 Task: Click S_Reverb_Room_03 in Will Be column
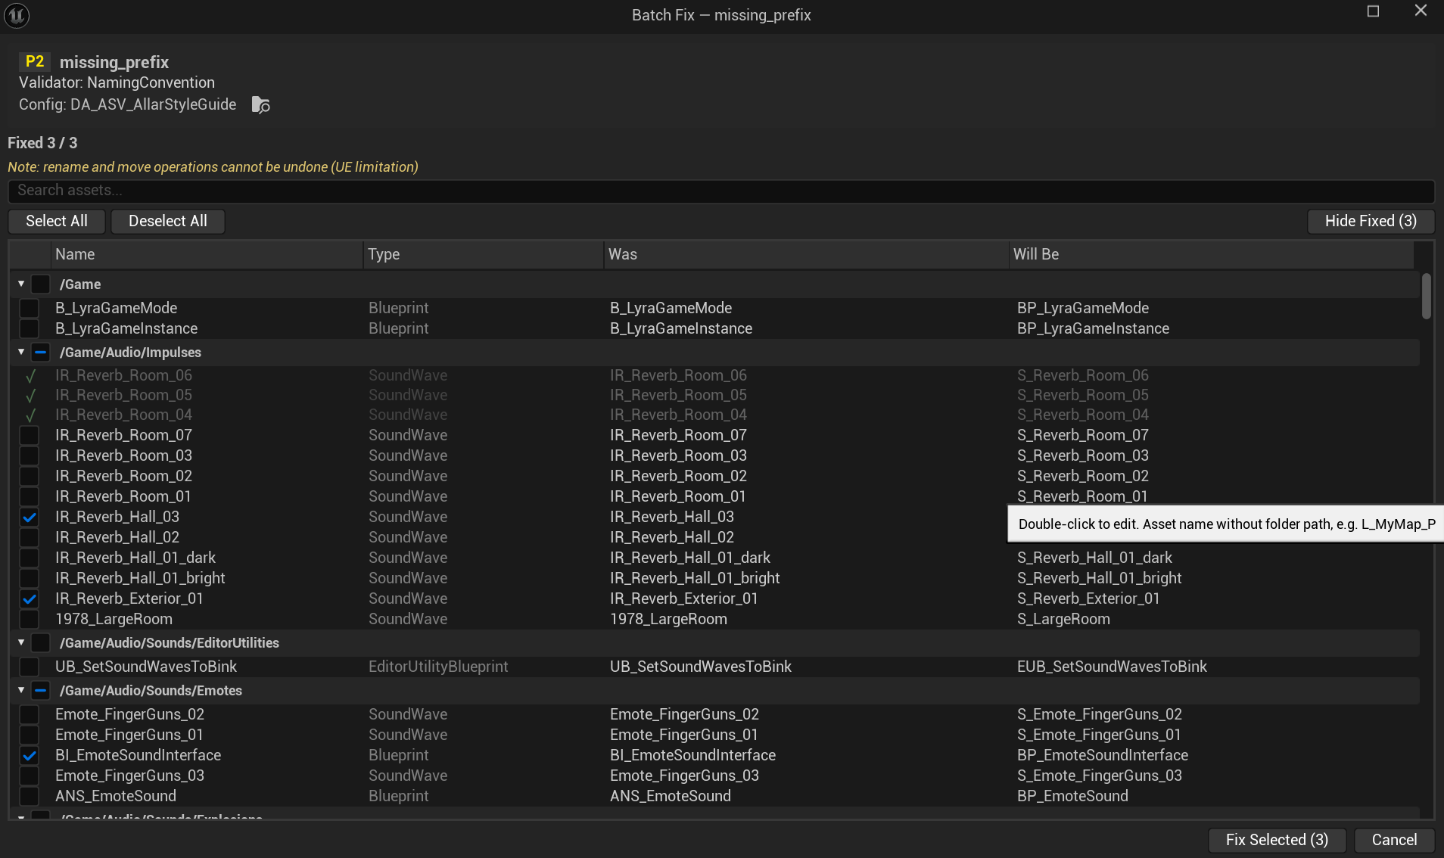tap(1082, 455)
